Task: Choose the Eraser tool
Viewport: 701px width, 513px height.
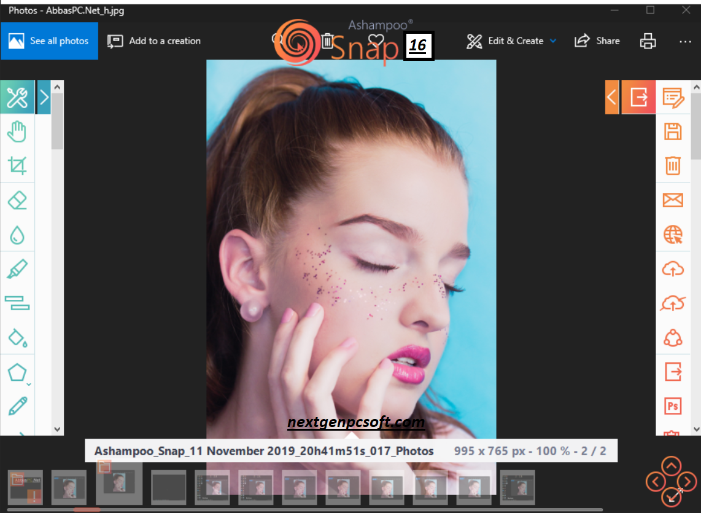Action: tap(17, 200)
